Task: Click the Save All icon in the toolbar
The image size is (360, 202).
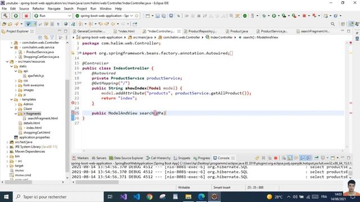Action: (164, 16)
